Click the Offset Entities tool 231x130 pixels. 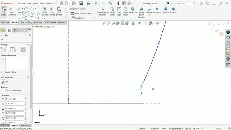point(59,12)
